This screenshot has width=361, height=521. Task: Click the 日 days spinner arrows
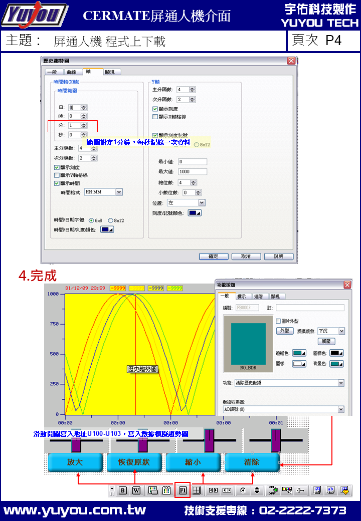tap(84, 108)
